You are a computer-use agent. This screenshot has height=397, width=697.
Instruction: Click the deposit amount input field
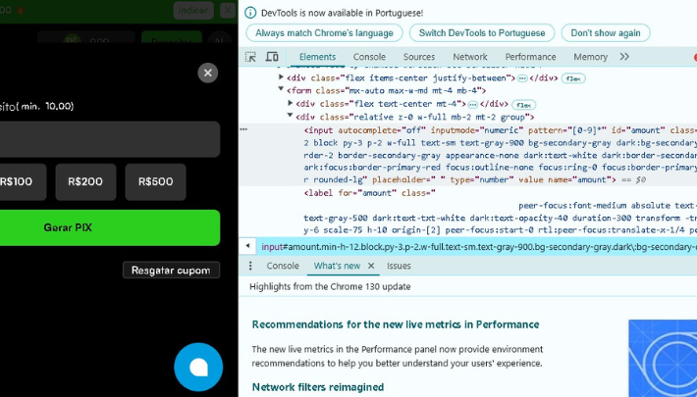[108, 139]
